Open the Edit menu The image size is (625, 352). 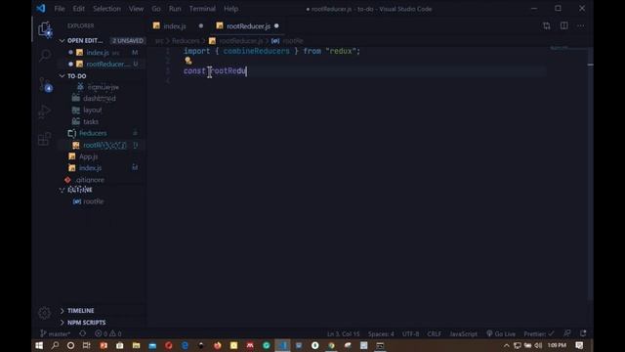click(x=78, y=9)
